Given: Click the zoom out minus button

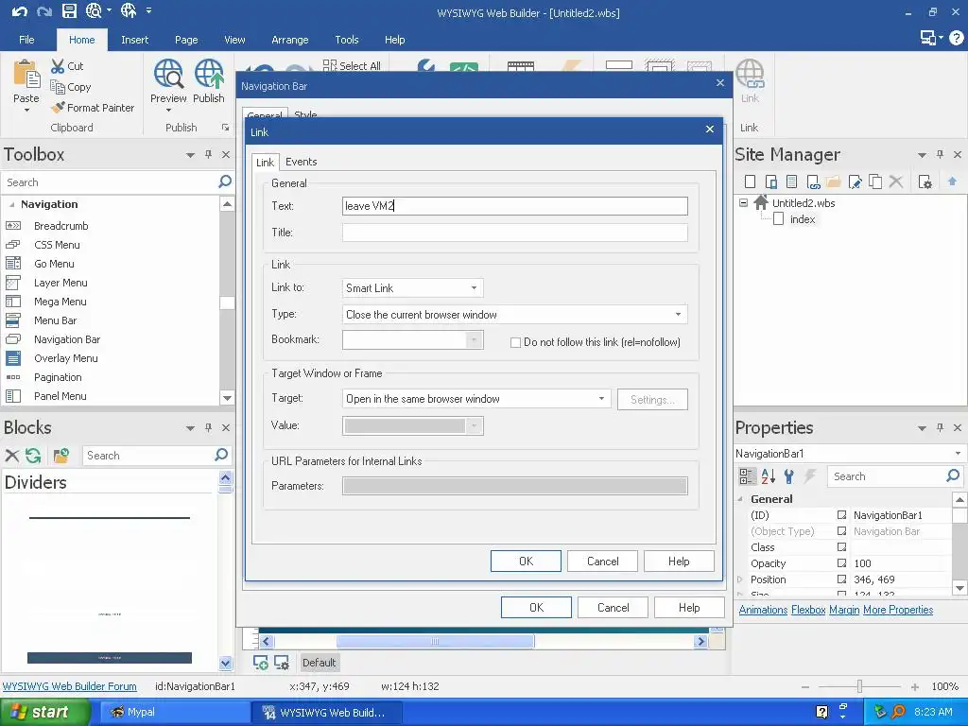Looking at the screenshot, I should coord(805,686).
